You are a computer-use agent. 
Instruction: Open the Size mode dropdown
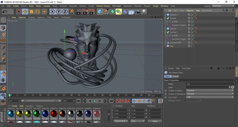[138, 121]
